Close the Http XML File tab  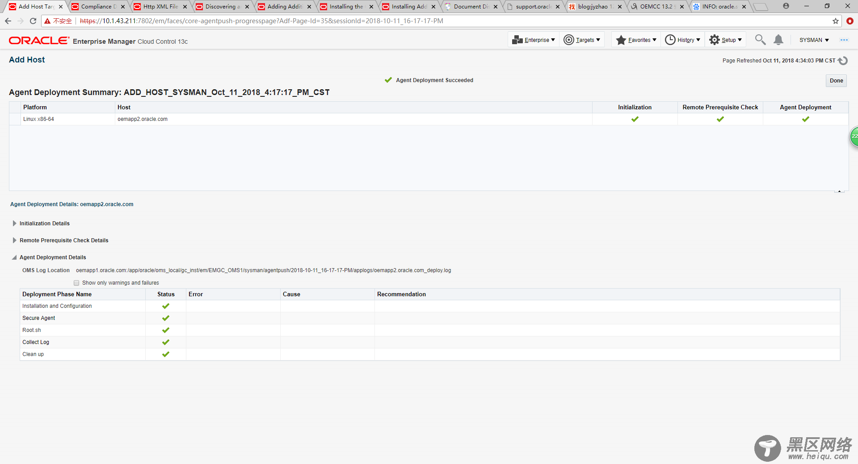pos(185,7)
